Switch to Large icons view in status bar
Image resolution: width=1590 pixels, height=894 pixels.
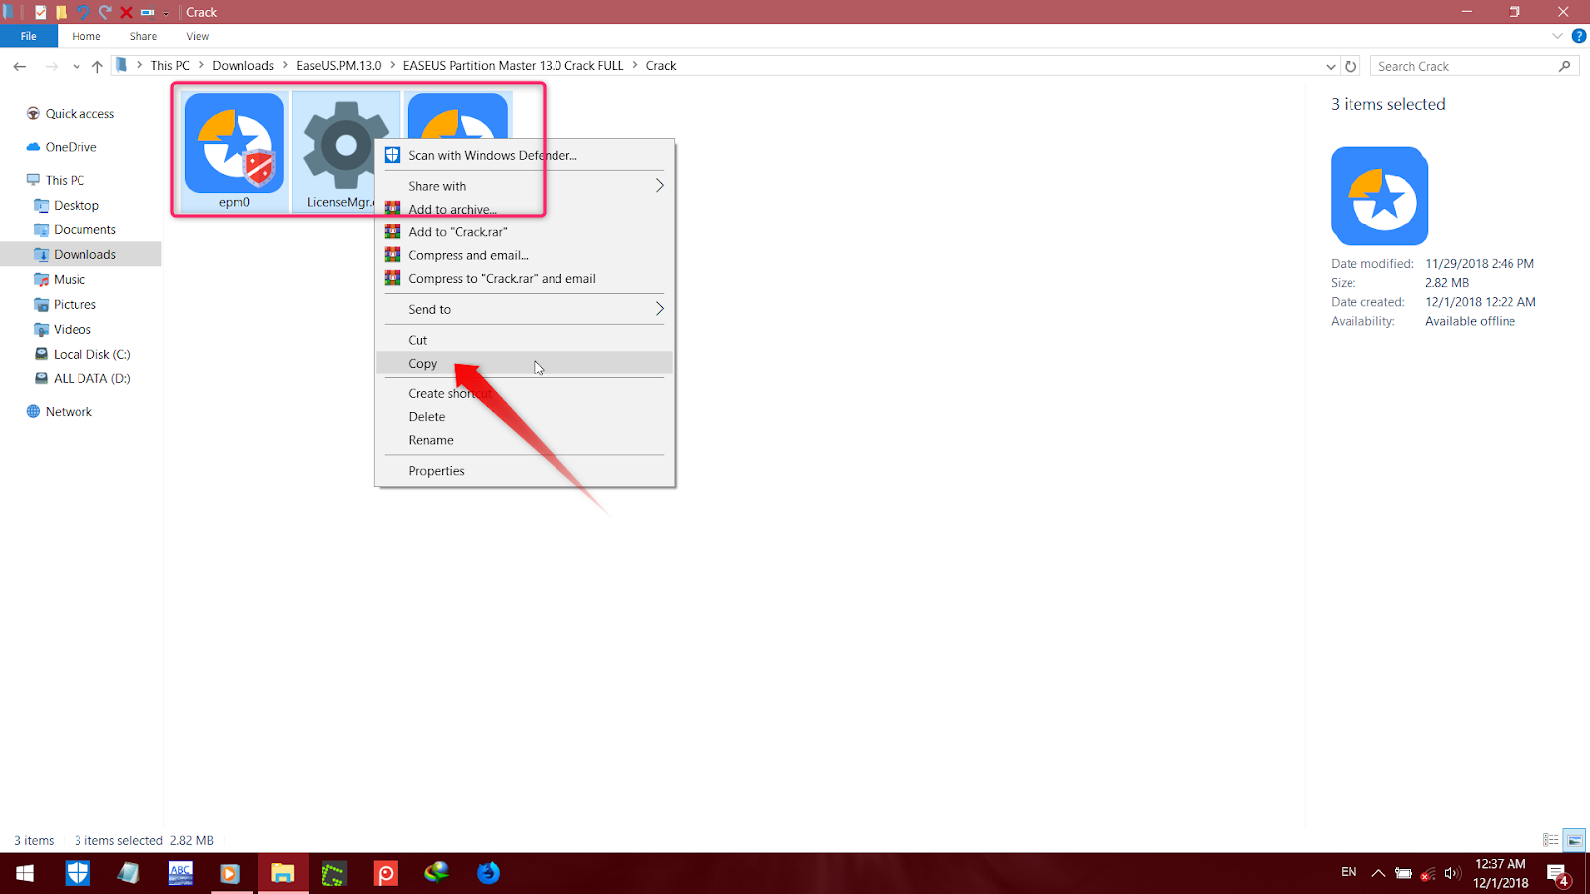(x=1574, y=840)
